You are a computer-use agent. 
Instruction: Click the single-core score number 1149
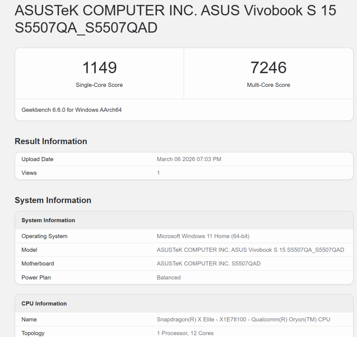click(99, 68)
